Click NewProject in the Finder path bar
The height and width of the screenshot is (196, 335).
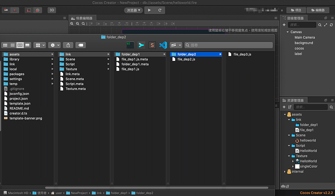tap(77, 193)
